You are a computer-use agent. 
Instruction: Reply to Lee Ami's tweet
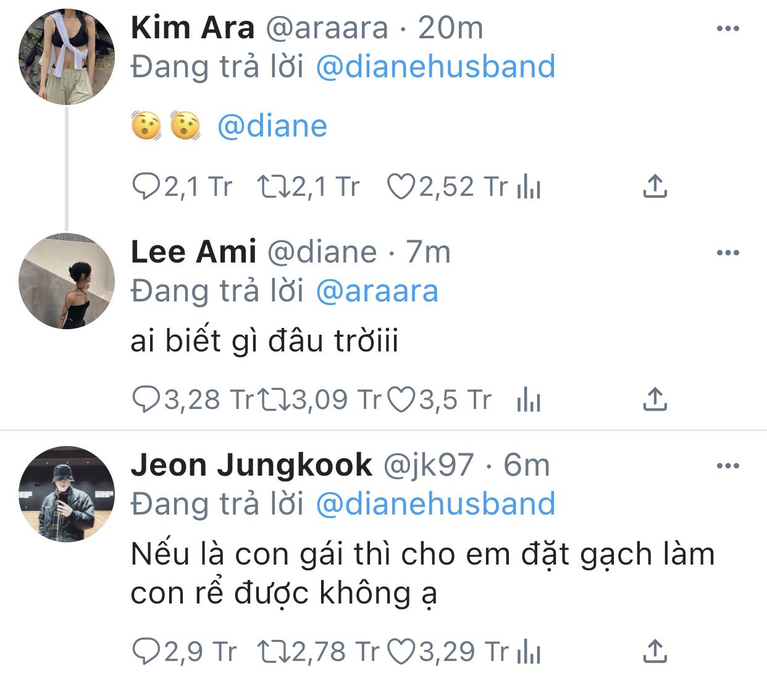pyautogui.click(x=146, y=400)
